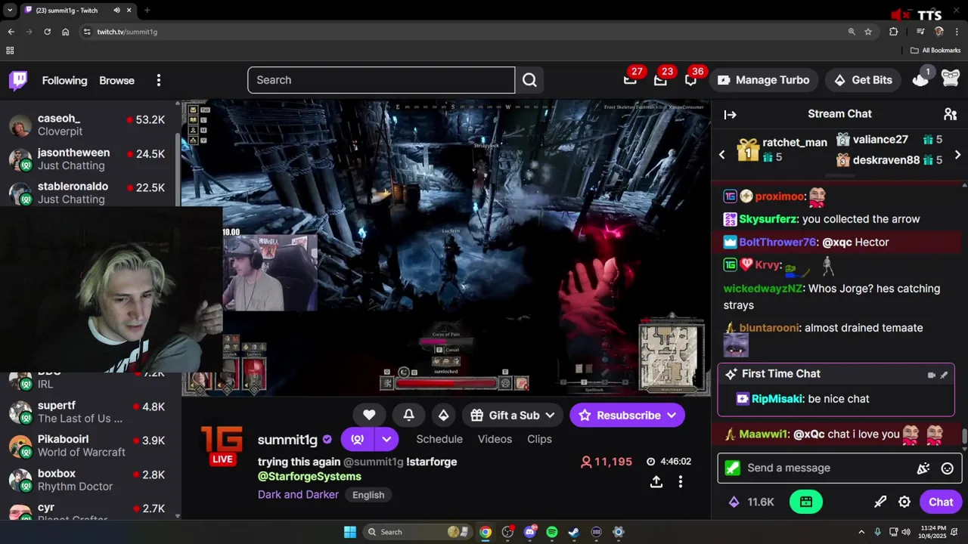Open Pikabooirl channel in the sidebar

click(x=91, y=446)
